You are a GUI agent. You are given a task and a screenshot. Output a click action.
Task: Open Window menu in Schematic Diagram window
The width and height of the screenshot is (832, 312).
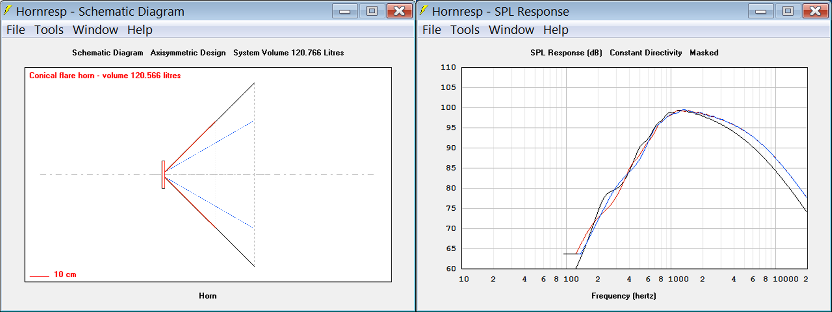tap(95, 30)
